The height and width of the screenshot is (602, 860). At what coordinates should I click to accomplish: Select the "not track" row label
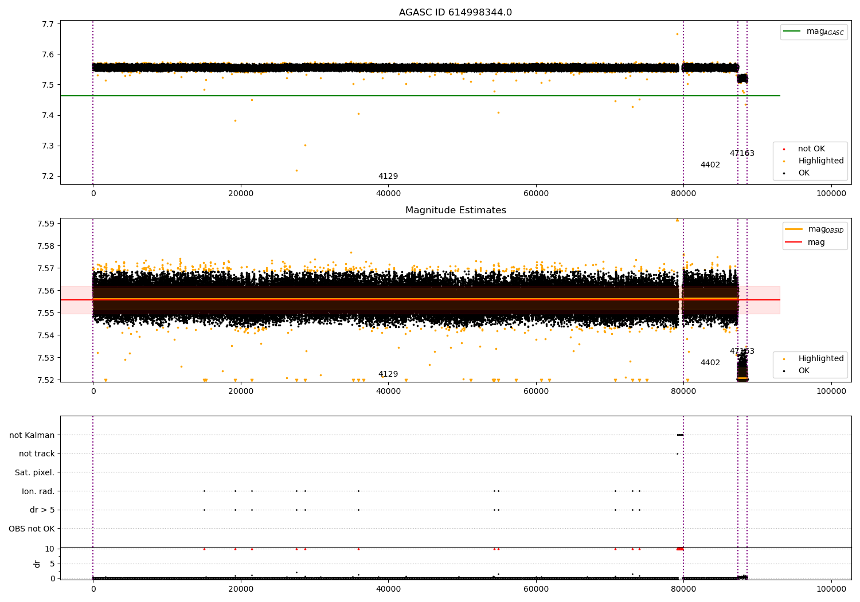click(37, 454)
